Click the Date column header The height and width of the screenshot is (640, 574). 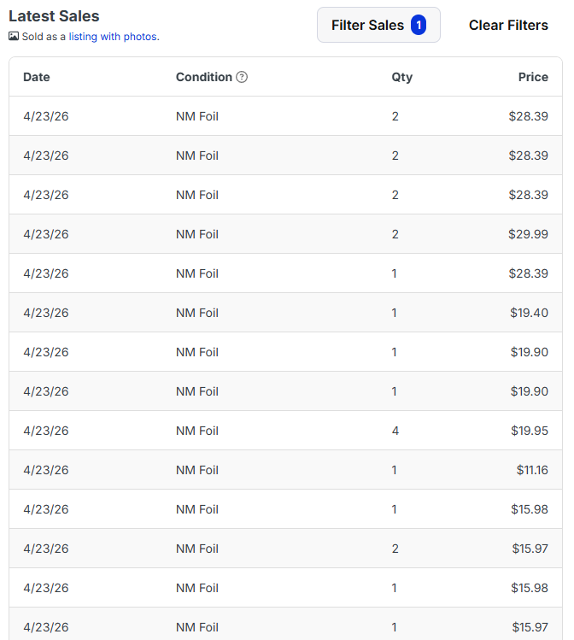37,77
